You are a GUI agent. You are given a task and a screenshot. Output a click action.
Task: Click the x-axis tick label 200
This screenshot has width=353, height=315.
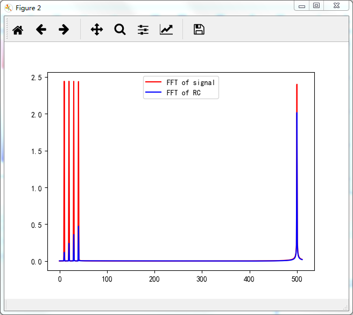(154, 279)
